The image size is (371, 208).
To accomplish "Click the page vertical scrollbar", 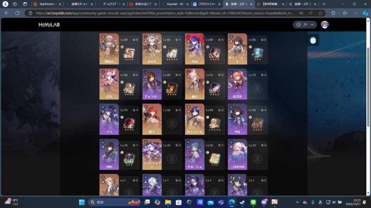I will pos(368,87).
